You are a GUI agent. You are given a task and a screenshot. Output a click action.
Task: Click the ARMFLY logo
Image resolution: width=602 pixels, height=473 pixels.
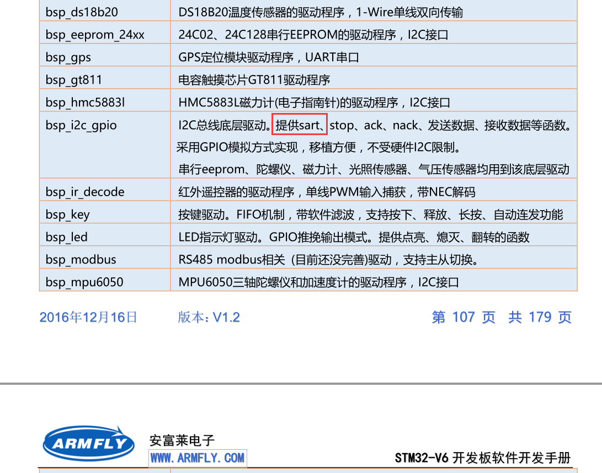pos(89,443)
